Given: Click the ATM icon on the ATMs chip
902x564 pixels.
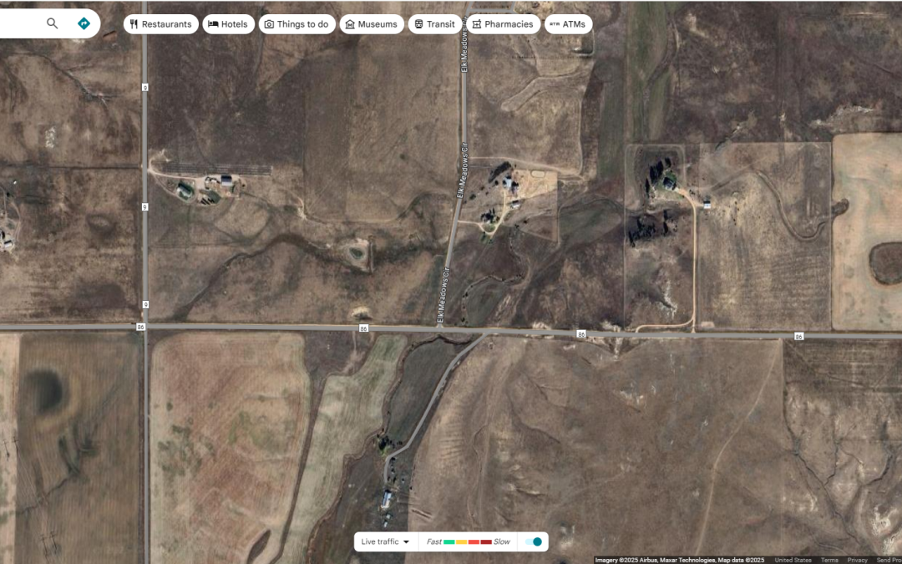Looking at the screenshot, I should click(x=554, y=23).
